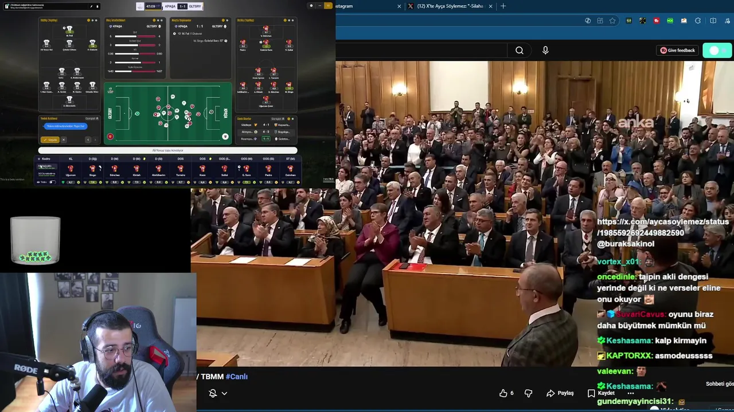734x412 pixels.
Task: Cancel the tactic change with X button
Action: pyautogui.click(x=64, y=140)
